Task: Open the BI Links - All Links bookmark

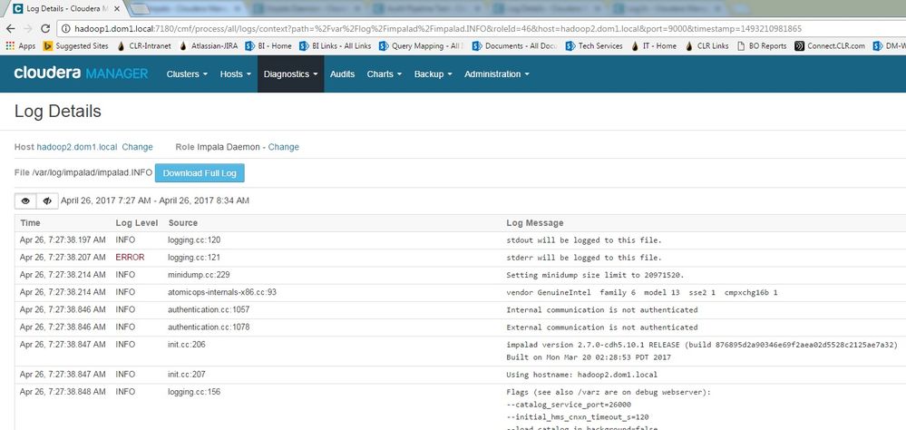Action: point(336,45)
